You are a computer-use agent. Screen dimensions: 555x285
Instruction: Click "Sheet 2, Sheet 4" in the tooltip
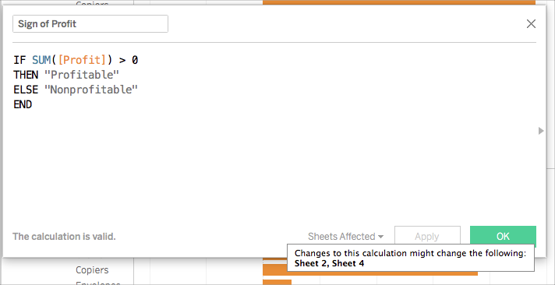tap(329, 263)
